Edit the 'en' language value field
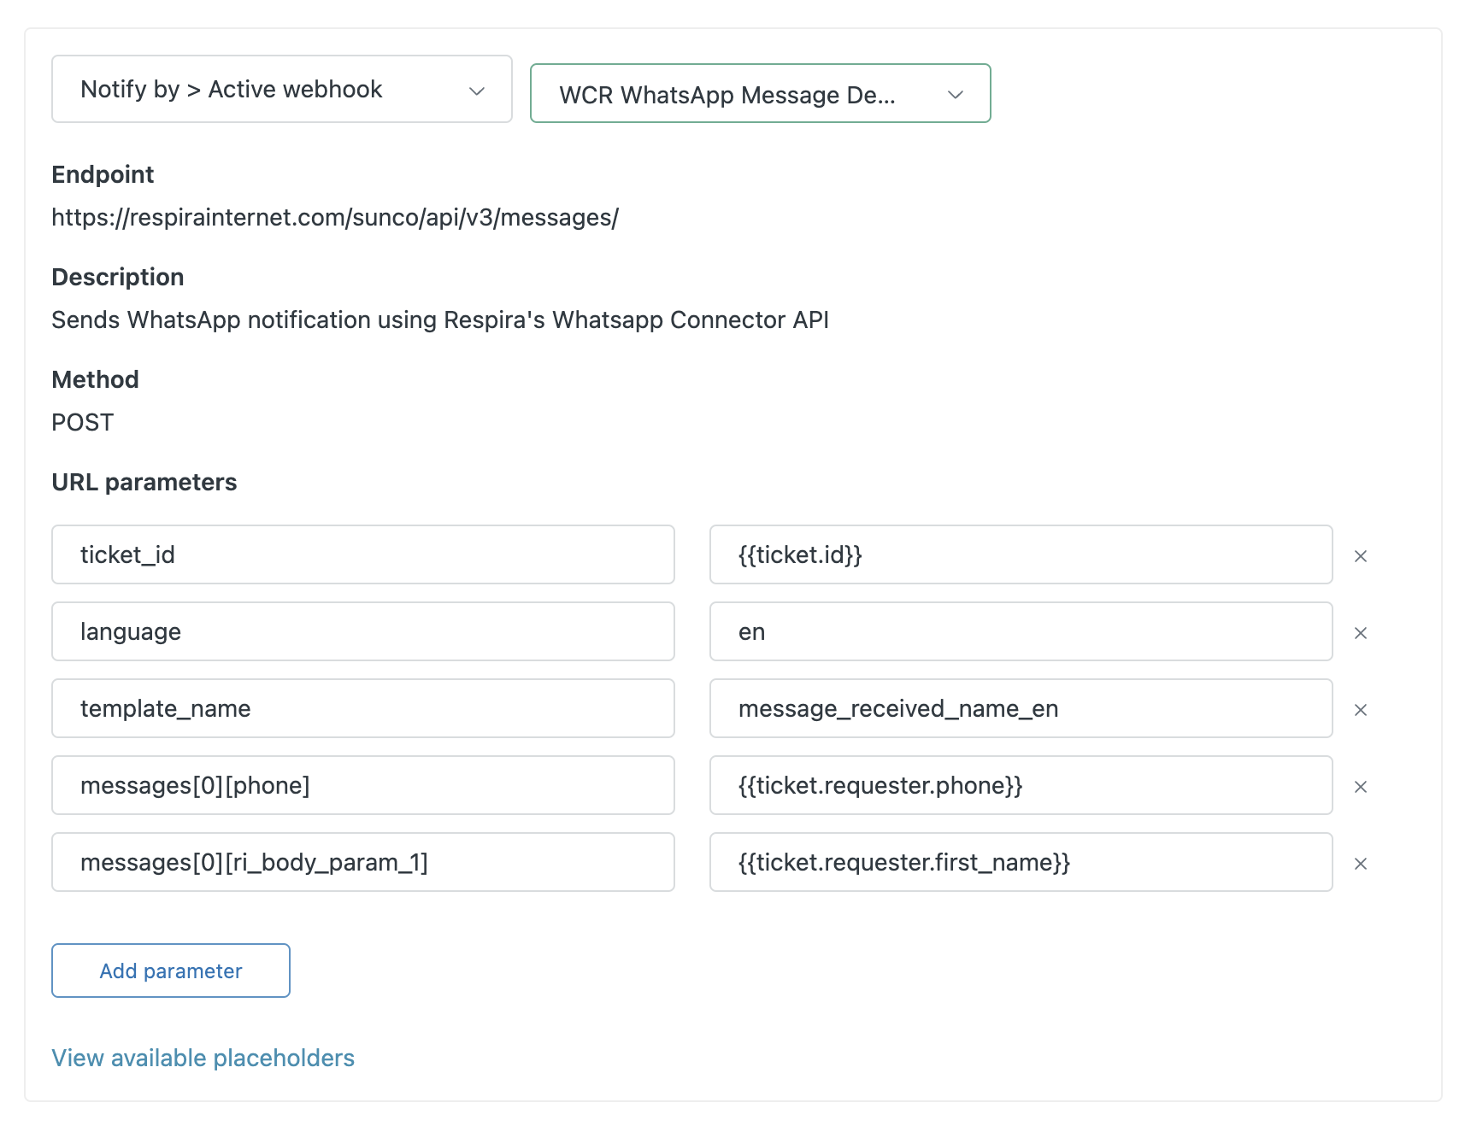 (x=1021, y=632)
